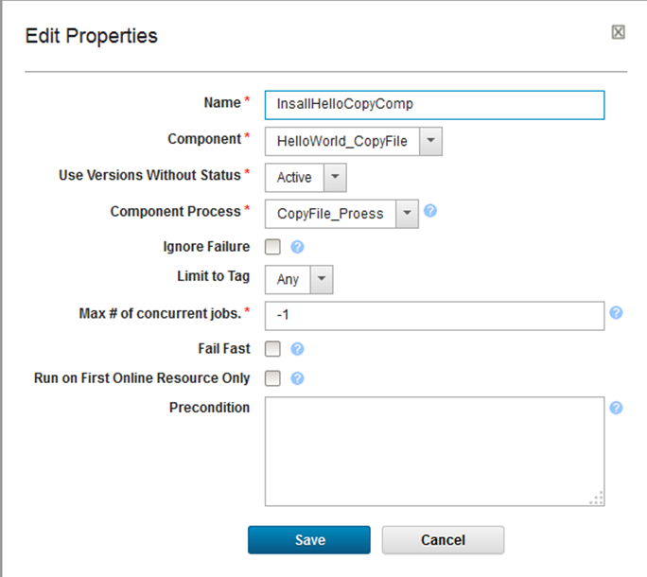Enable the Ignore Failure checkbox
Image resolution: width=647 pixels, height=577 pixels.
click(272, 248)
